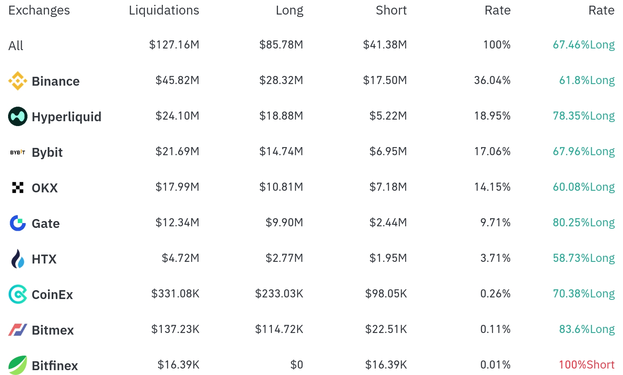This screenshot has height=375, width=623.
Task: Open the Binance exchange name link
Action: [x=56, y=81]
